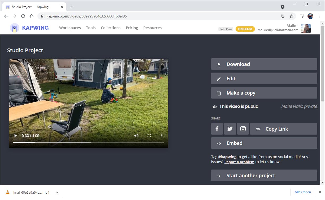Click the Maikel profile avatar
The height and width of the screenshot is (200, 325).
point(306,28)
